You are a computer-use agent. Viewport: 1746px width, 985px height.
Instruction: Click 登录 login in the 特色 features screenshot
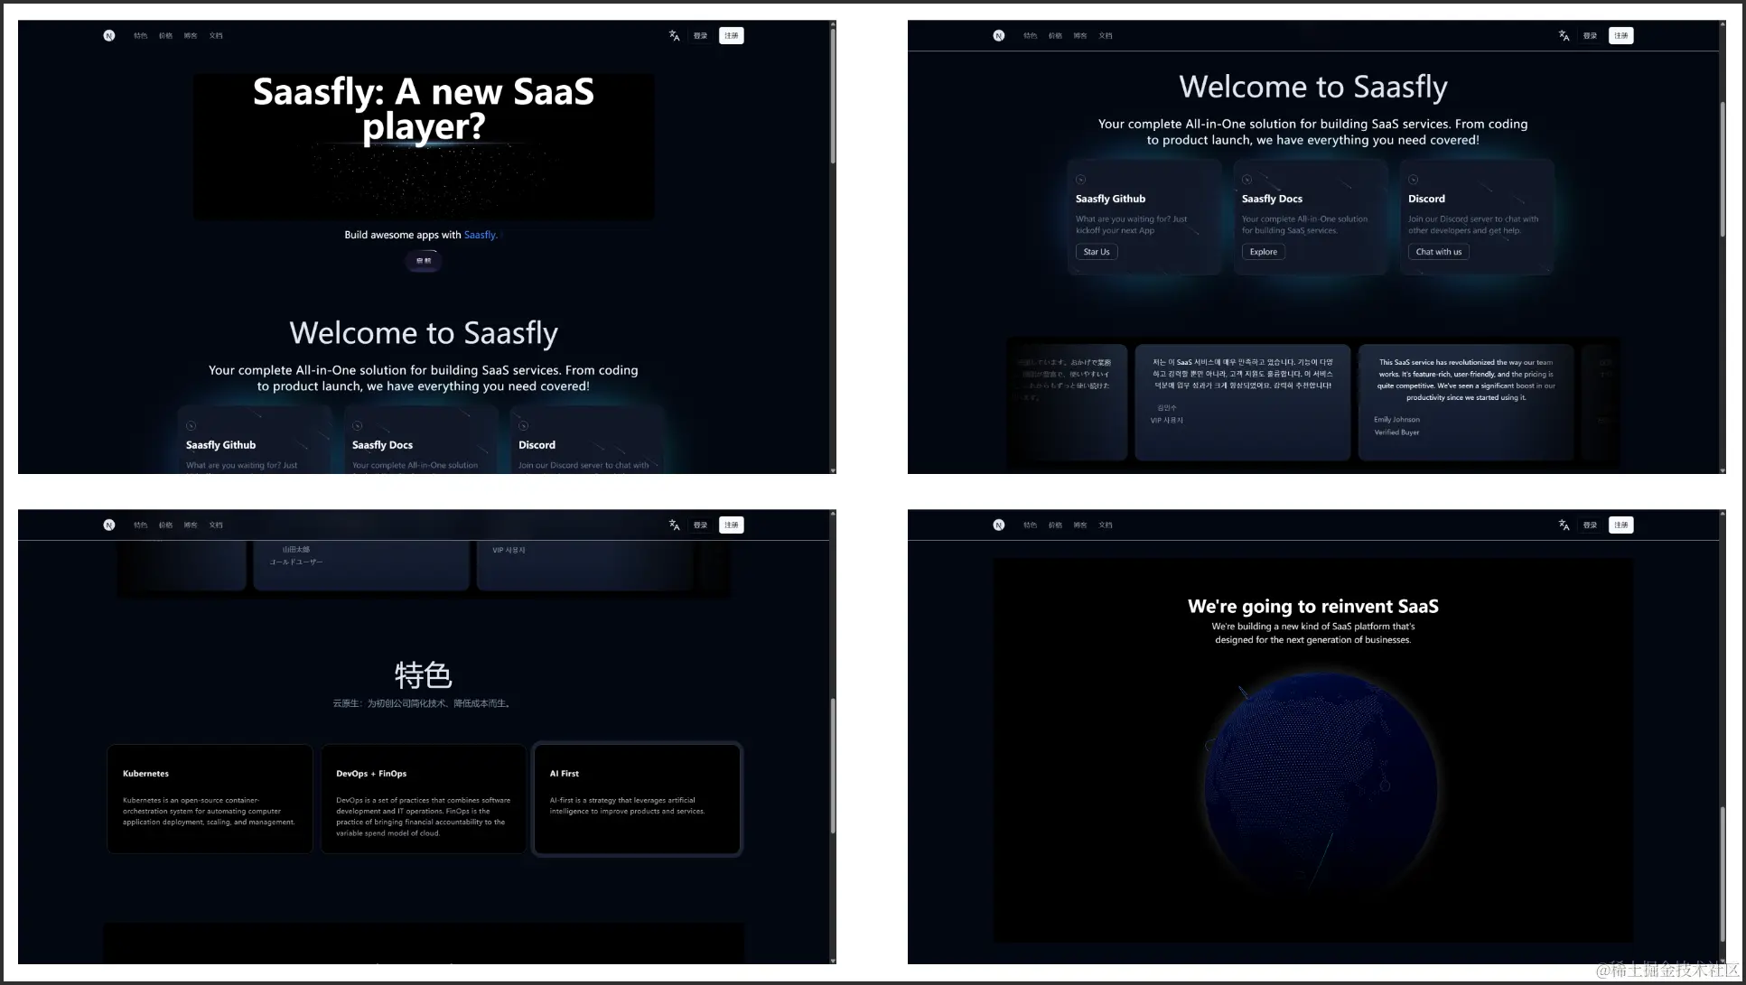(700, 525)
